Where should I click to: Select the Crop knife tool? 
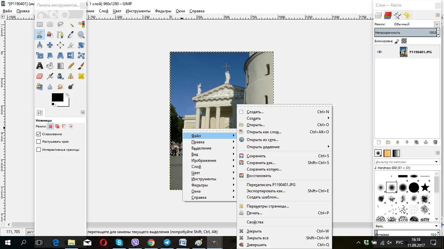point(71,45)
